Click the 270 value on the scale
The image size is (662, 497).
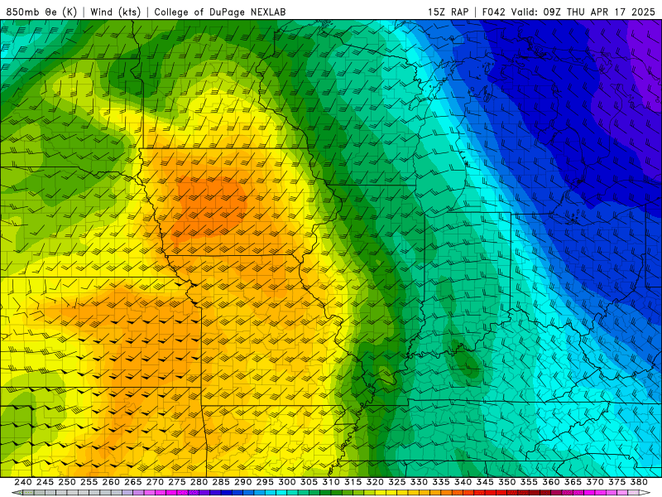point(155,482)
